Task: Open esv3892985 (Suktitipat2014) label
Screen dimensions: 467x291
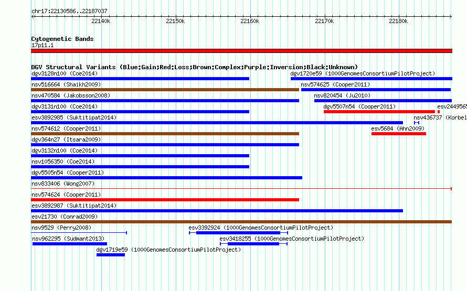Action: [x=74, y=117]
